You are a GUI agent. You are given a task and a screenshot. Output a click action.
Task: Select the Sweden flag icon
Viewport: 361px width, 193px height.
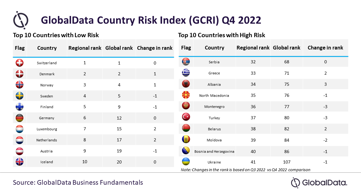[x=20, y=96]
